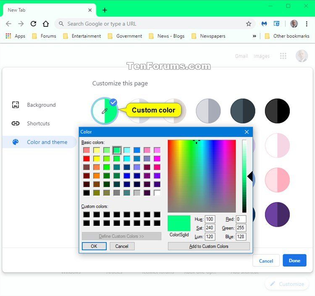Open the News - Blogs bookmark folder

[x=167, y=36]
